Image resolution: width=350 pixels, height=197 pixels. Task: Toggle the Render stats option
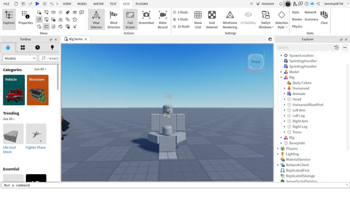(297, 19)
